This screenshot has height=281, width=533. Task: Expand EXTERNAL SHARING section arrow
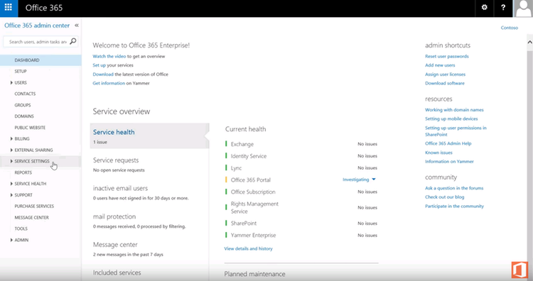[11, 150]
